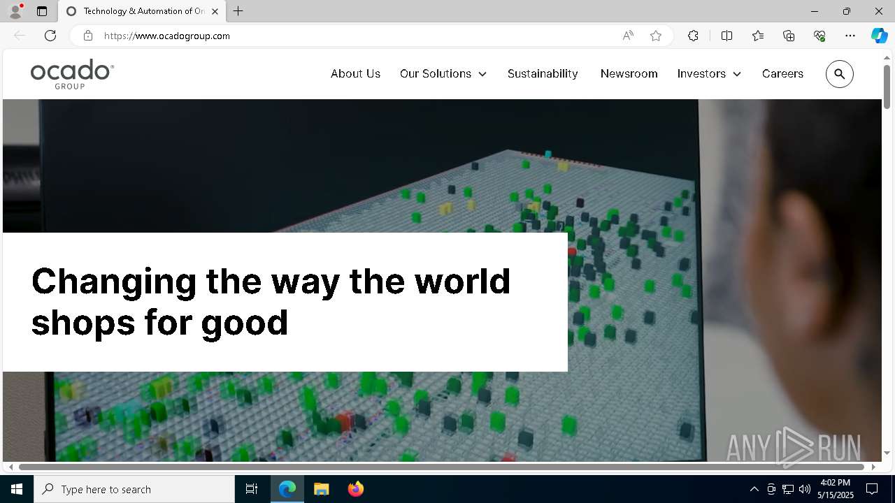This screenshot has height=503, width=895.
Task: Add this page to favorites
Action: click(x=656, y=36)
